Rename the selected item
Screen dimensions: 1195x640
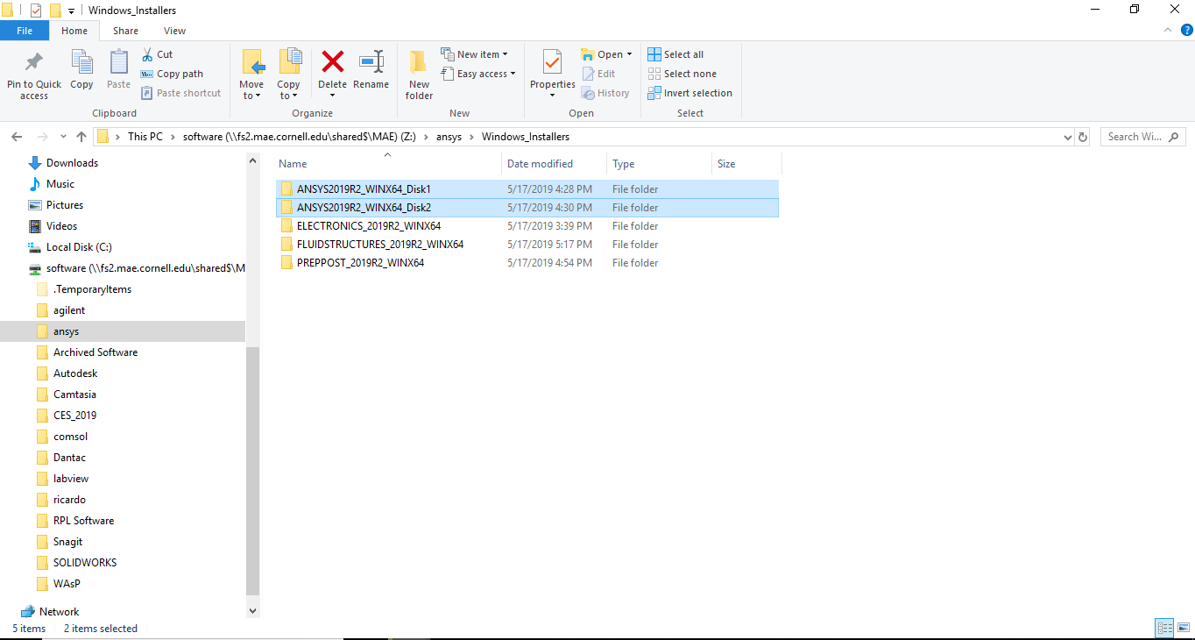tap(371, 69)
